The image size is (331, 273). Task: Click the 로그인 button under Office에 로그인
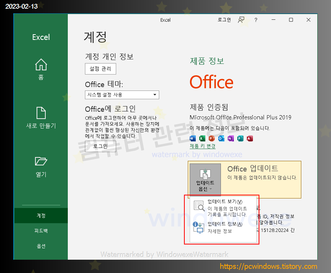click(101, 146)
